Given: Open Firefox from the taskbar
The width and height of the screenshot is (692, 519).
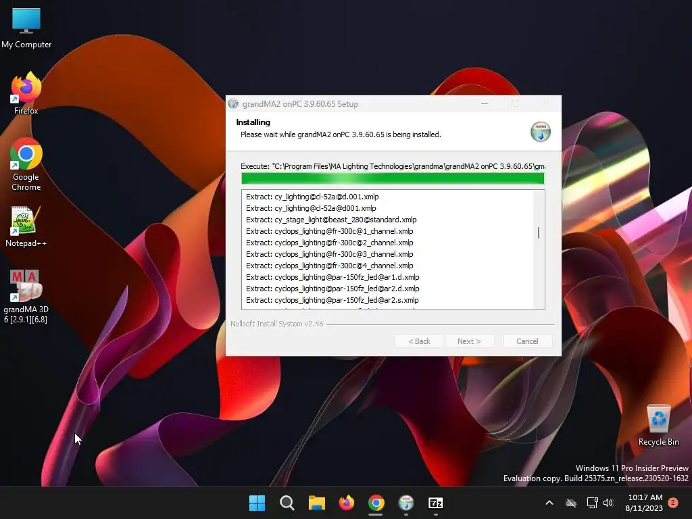Looking at the screenshot, I should 347,503.
